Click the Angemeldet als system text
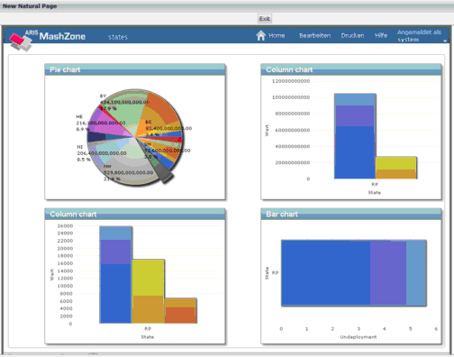 (x=419, y=36)
